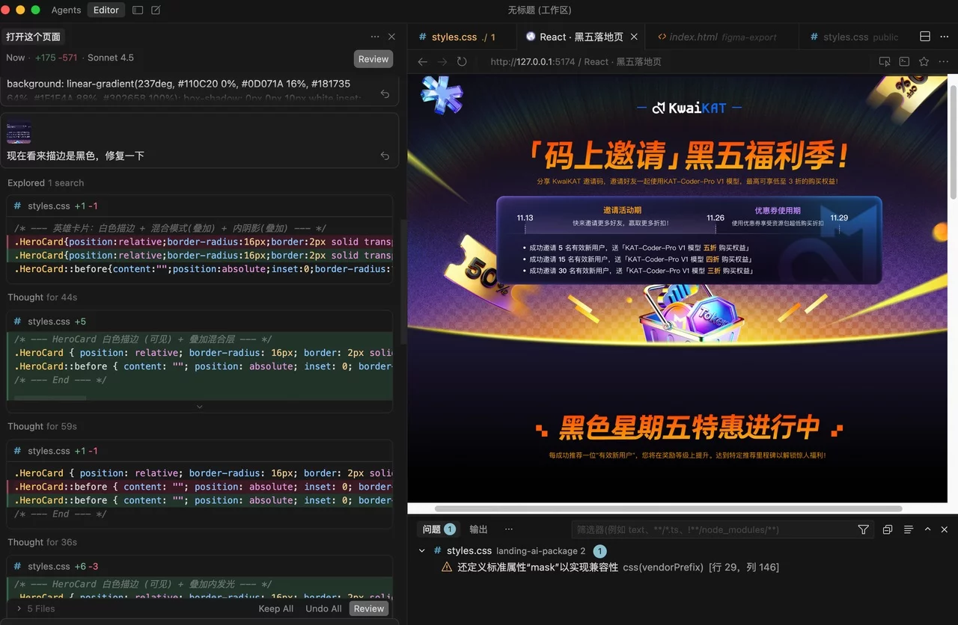The width and height of the screenshot is (958, 625).
Task: Click the revert arrow beside the 修复一下 message
Action: [x=385, y=156]
